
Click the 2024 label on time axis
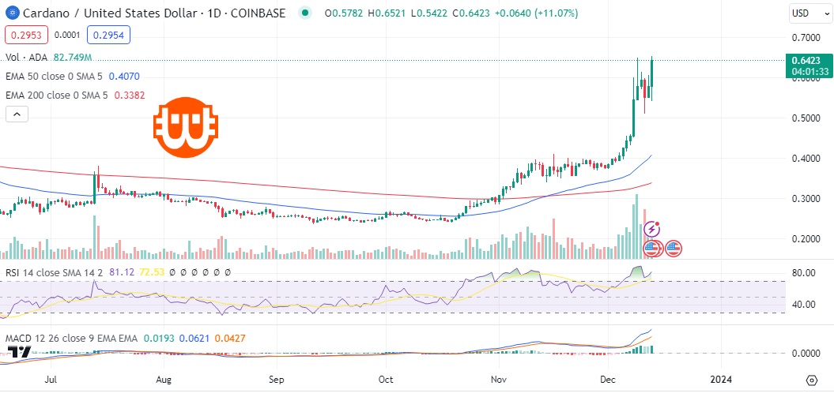click(721, 380)
